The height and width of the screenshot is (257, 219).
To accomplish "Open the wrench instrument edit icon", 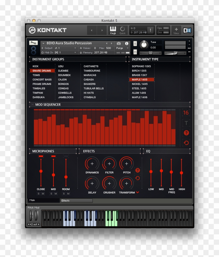I will [33, 43].
